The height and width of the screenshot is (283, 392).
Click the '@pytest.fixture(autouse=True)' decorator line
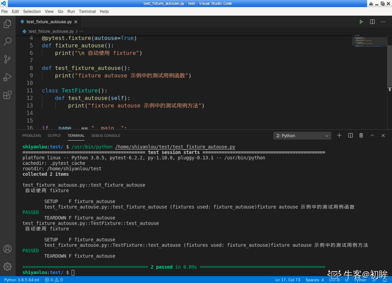point(89,38)
